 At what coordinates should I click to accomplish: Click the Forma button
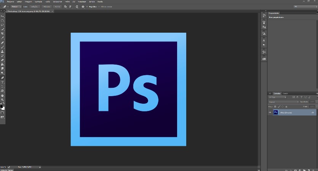click(58, 7)
